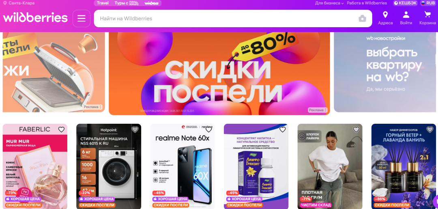438x209 pixels.
Task: Select the Туры с FUN&SUN tab
Action: 126,3
